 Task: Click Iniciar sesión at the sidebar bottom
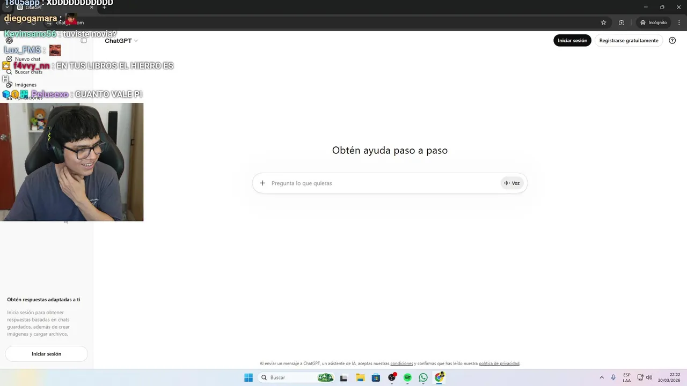click(46, 354)
